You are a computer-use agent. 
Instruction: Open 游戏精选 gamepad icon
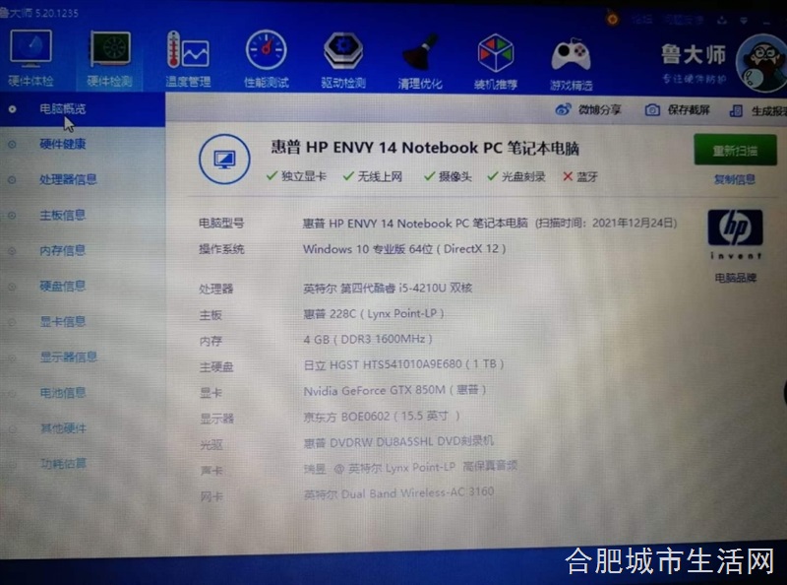tap(572, 54)
